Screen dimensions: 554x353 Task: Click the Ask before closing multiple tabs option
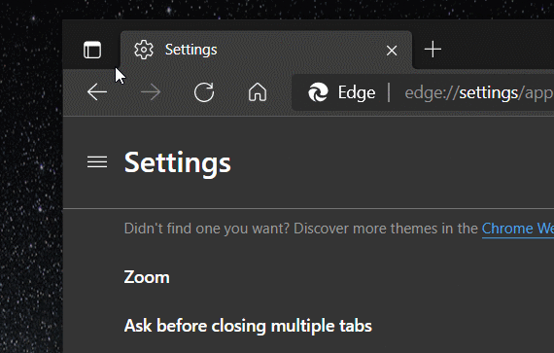(248, 326)
